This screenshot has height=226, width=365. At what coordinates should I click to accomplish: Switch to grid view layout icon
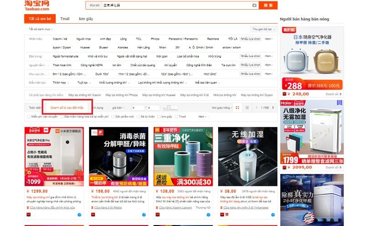(x=237, y=108)
